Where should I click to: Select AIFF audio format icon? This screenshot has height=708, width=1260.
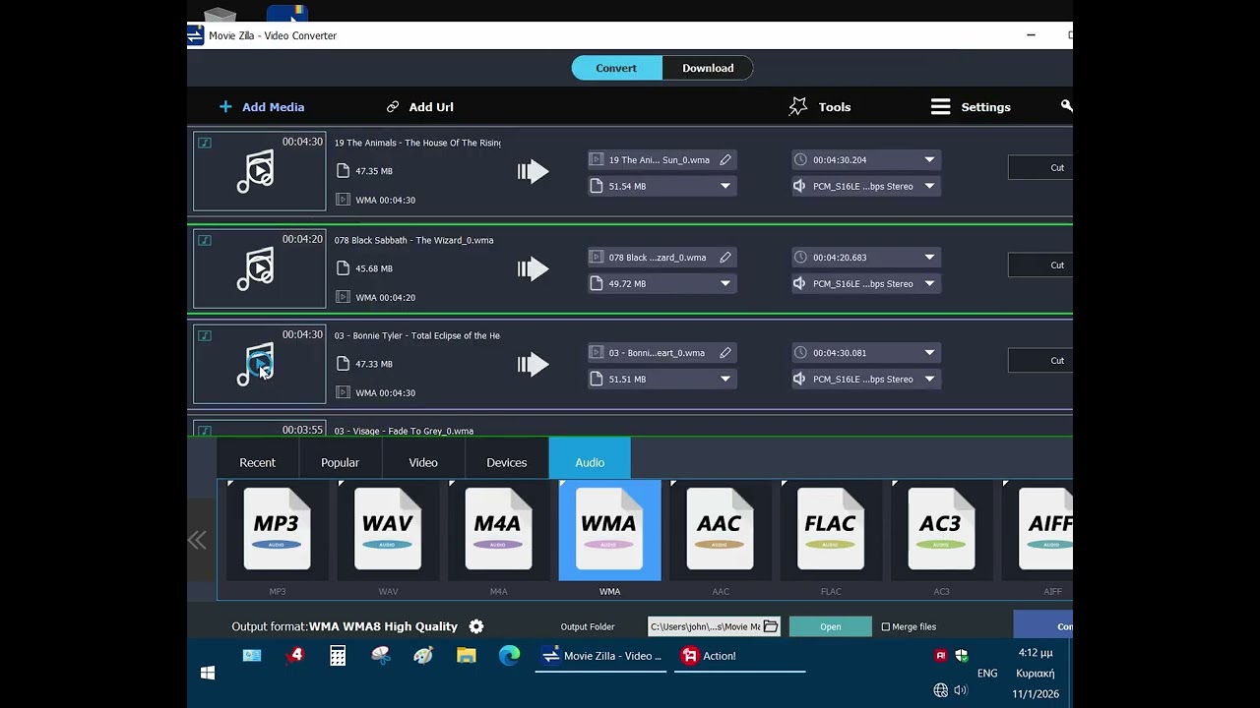pos(1043,530)
